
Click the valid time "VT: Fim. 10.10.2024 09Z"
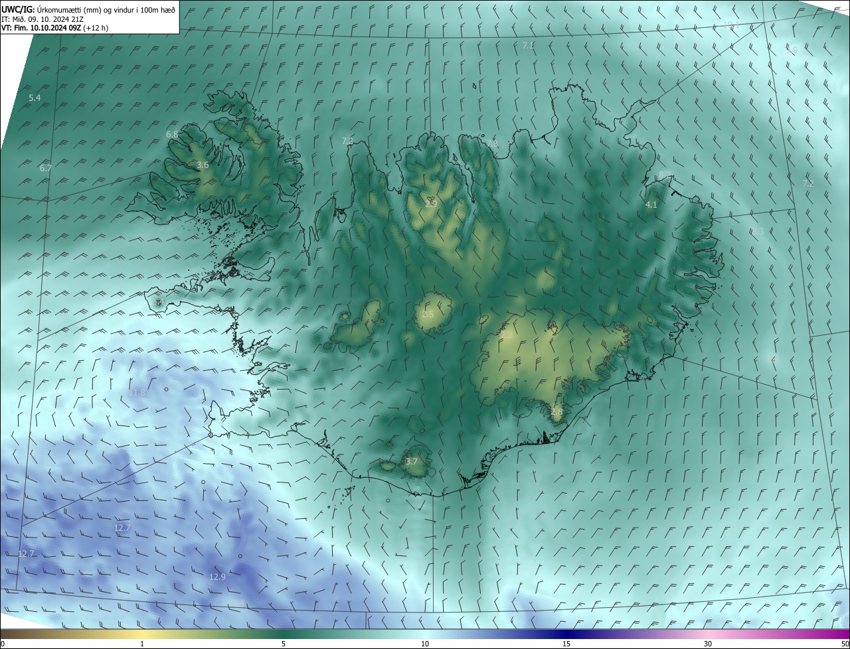(42, 28)
